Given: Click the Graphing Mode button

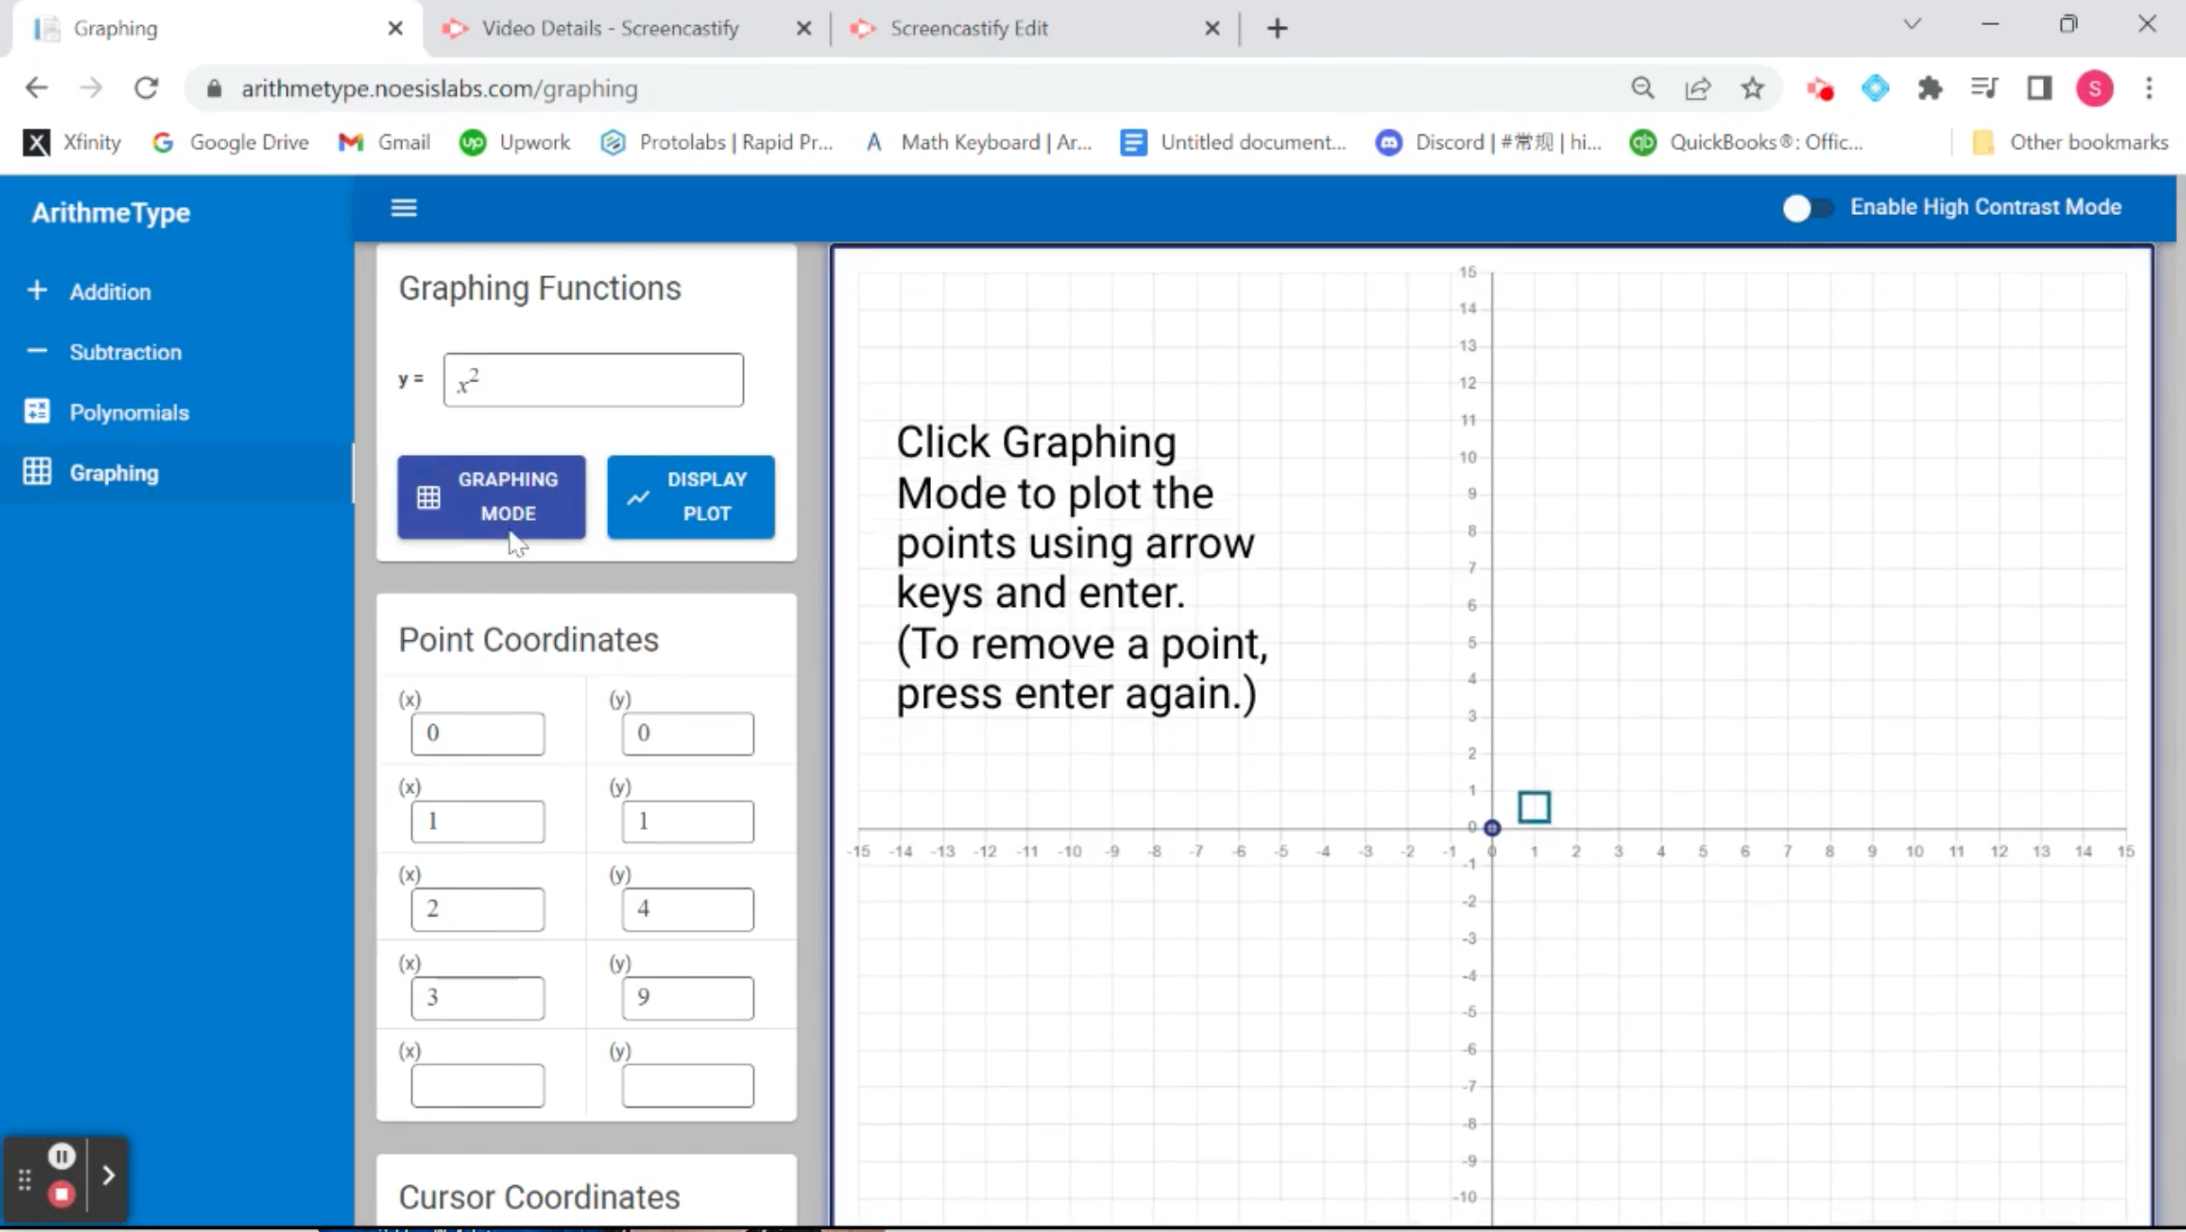Looking at the screenshot, I should click(491, 495).
